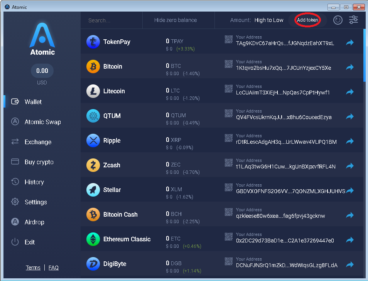The height and width of the screenshot is (281, 368).
Task: Click the Search field
Action: (111, 20)
